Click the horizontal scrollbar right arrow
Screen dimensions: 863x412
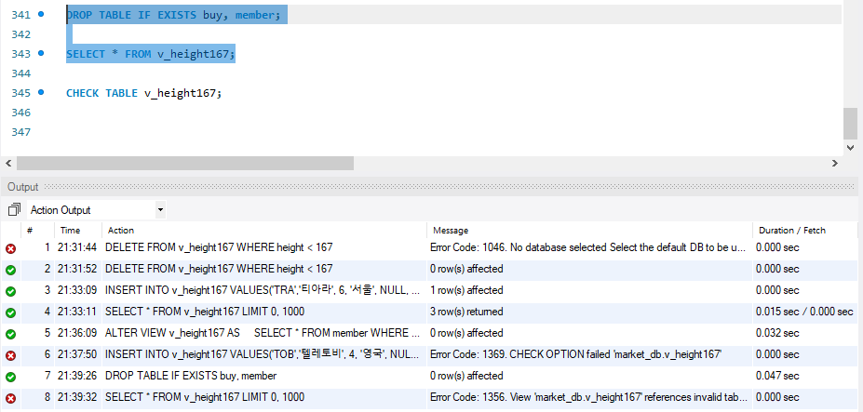[835, 164]
